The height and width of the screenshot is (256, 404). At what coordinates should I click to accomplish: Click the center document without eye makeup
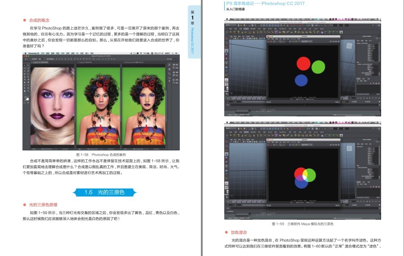click(x=98, y=106)
